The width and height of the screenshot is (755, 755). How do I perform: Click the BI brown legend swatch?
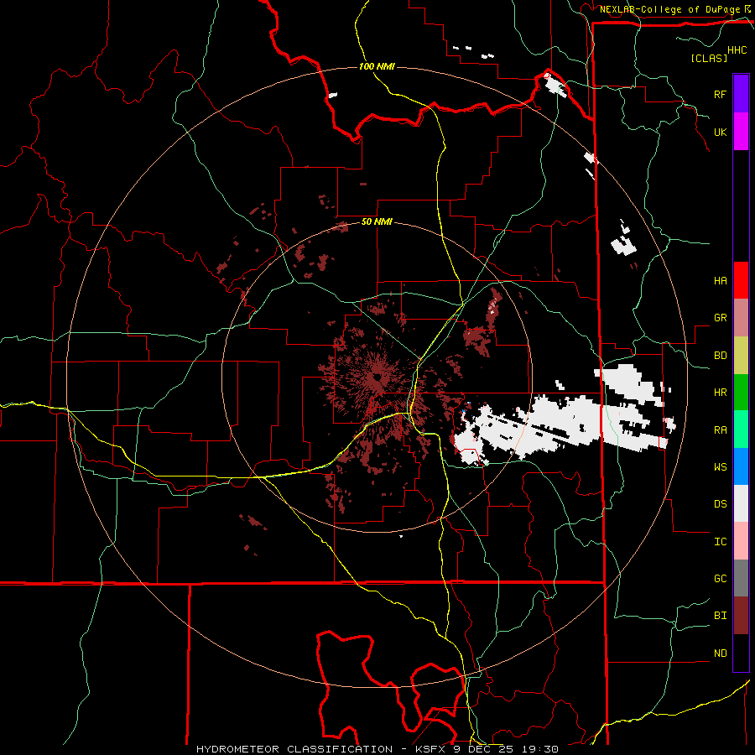pos(741,616)
